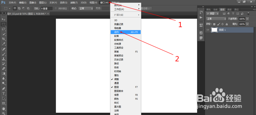Viewport: 256px width, 115px height.
Task: Switch to the 通道 tab
Action: point(229,9)
